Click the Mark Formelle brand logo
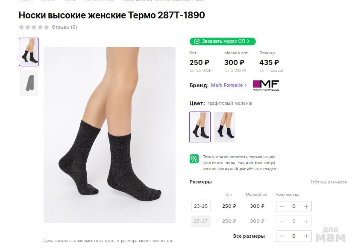 coord(266,86)
